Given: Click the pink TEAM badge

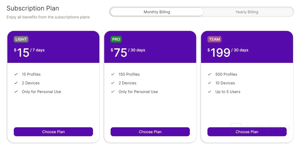Looking at the screenshot, I should tap(214, 39).
